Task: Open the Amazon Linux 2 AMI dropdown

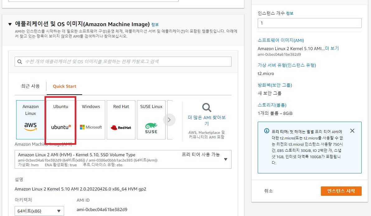Action: tap(123, 159)
